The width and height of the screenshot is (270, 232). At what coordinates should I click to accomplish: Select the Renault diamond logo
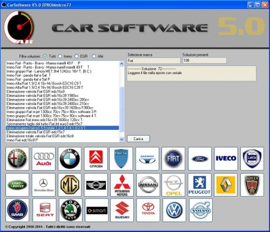[226, 185]
